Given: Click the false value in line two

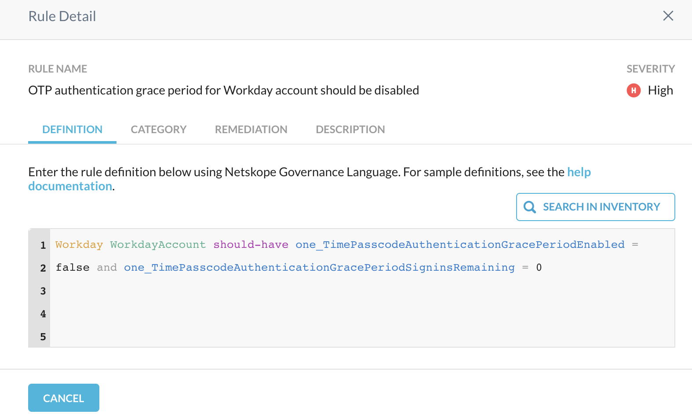Looking at the screenshot, I should 73,268.
